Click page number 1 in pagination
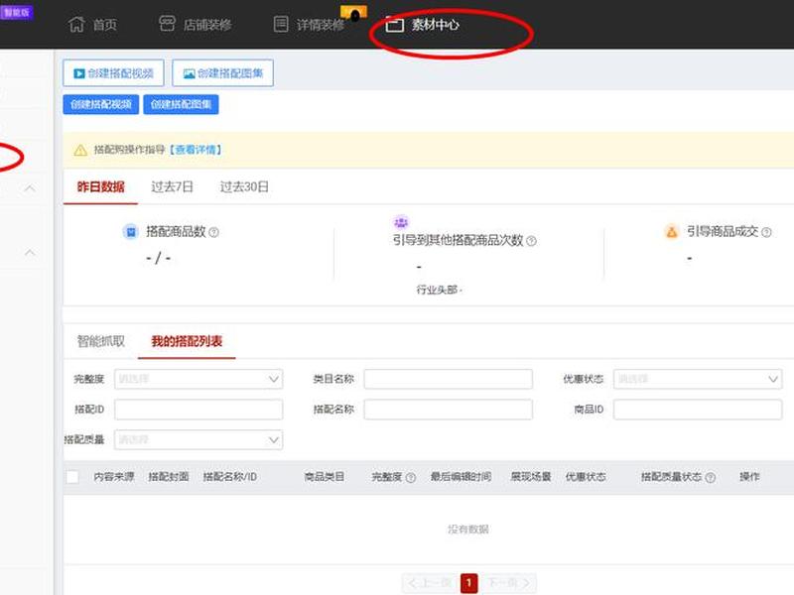 click(468, 583)
